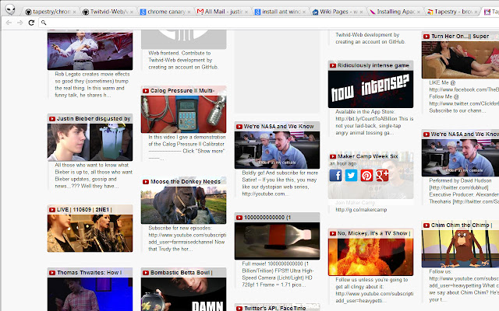This screenshot has height=311, width=499.
Task: Close the chrome canary tab
Action: [189, 12]
